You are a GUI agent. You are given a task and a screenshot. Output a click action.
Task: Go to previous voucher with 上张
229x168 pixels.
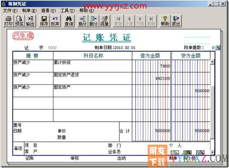click(x=129, y=21)
